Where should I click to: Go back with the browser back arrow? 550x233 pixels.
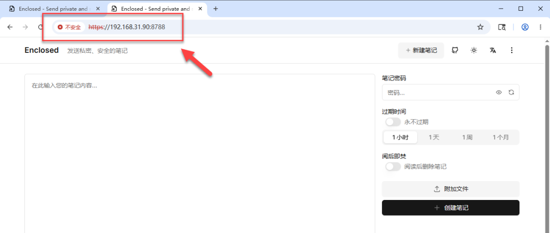tap(10, 27)
